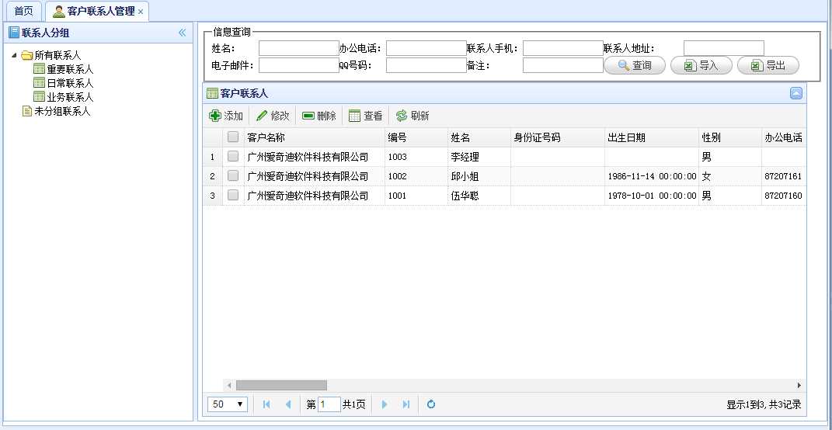Click the 客户联系人 grid title icon

click(212, 93)
